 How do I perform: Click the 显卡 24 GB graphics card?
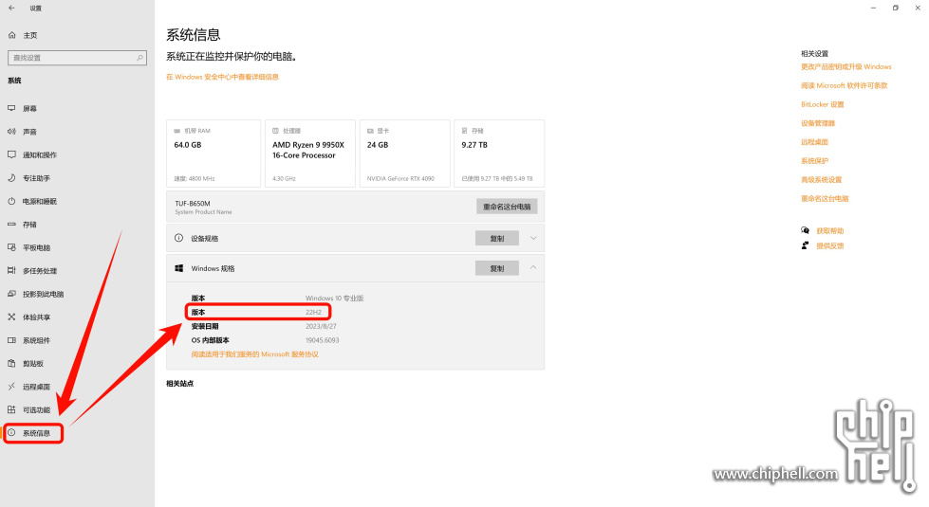coord(404,154)
